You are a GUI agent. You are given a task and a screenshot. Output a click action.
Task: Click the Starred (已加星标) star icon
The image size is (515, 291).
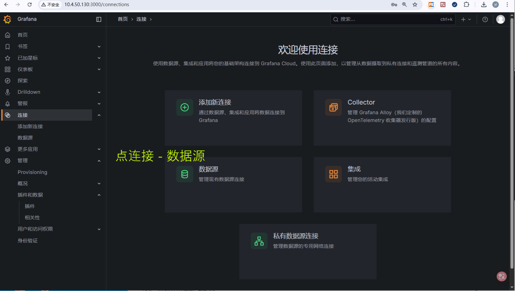point(7,58)
